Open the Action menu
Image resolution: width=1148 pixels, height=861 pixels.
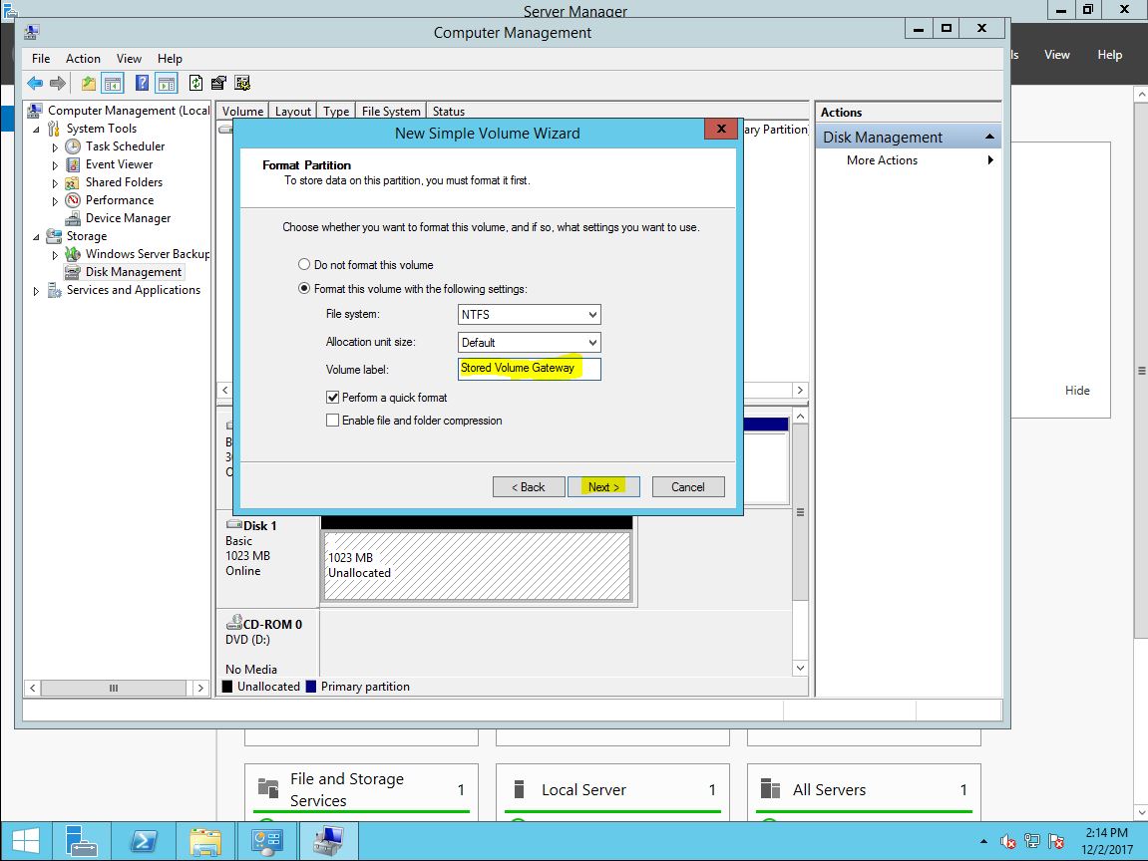coord(83,59)
